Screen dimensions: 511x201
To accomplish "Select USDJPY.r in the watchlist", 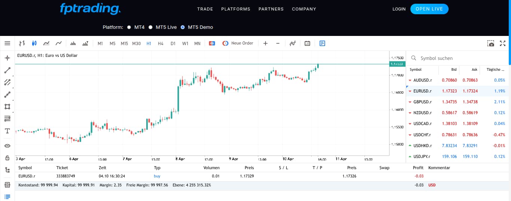I will [x=458, y=156].
